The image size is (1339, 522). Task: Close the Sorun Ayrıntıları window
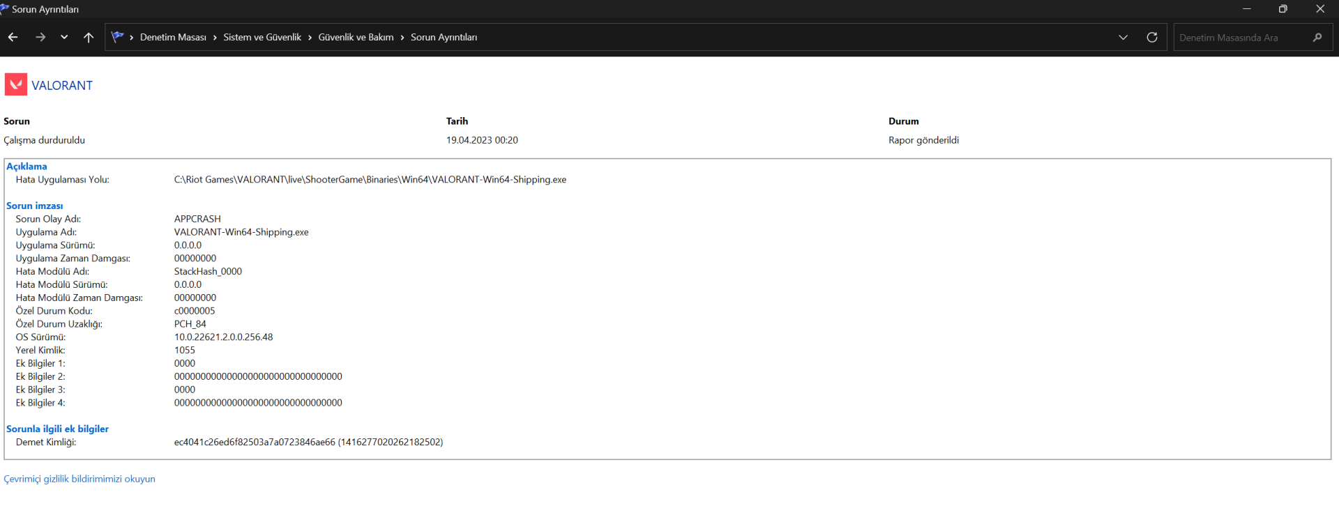[x=1320, y=9]
